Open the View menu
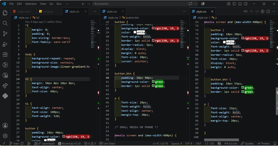Screen dimensions: 278x146 tap(43, 4)
